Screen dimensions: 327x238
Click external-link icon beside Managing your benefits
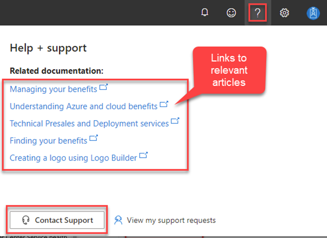[x=104, y=87]
